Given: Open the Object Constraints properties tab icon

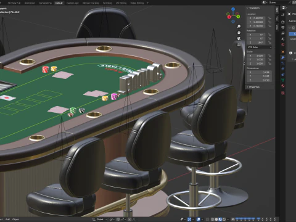Looking at the screenshot, I should [283, 75].
